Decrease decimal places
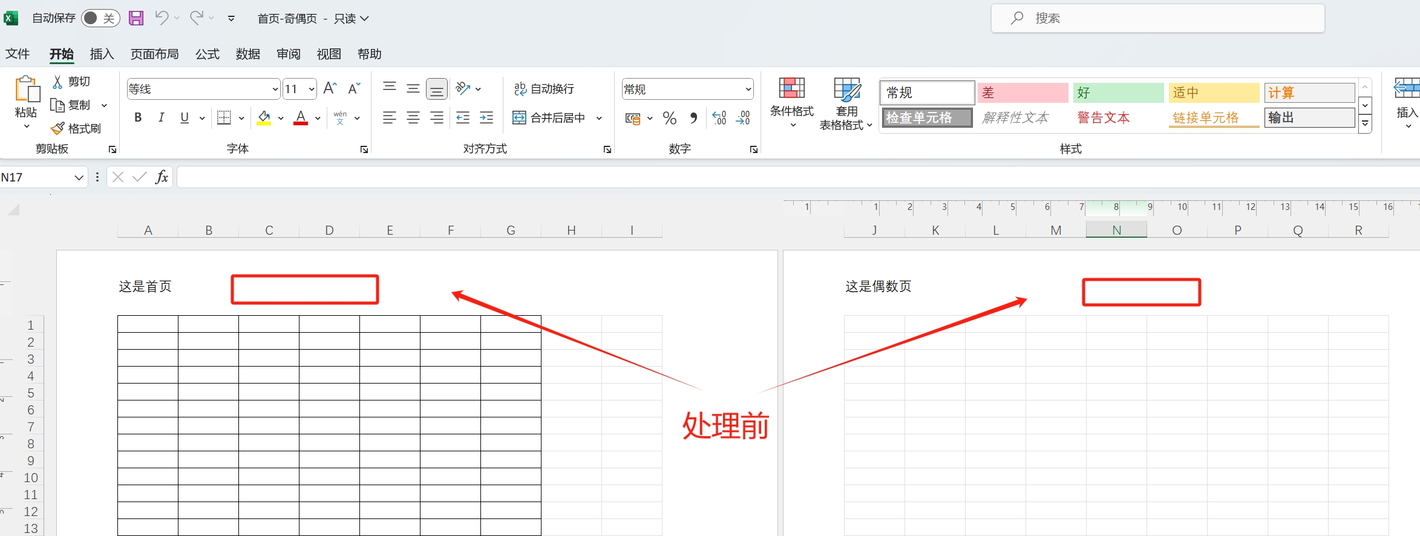 click(x=743, y=118)
